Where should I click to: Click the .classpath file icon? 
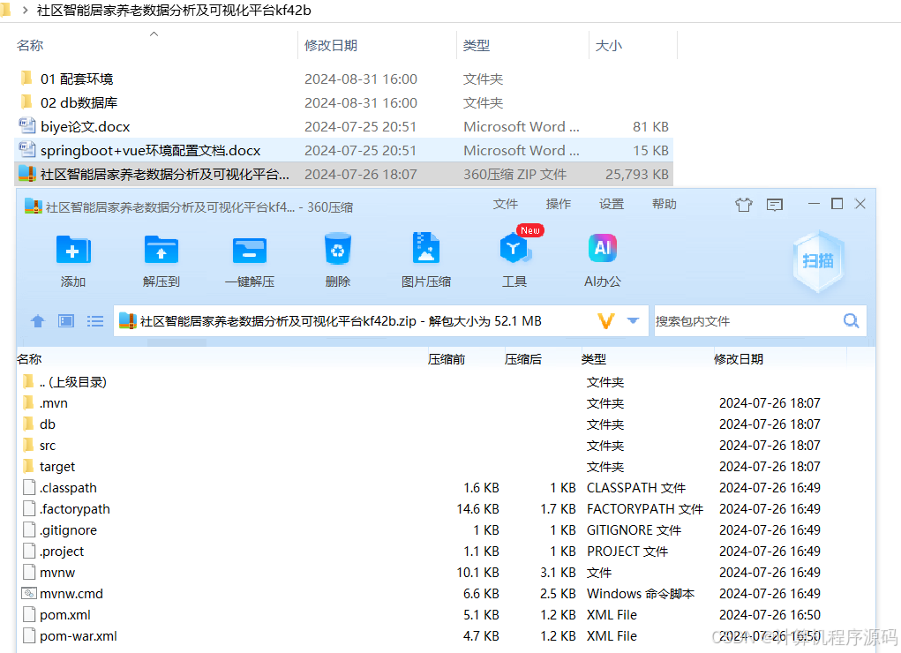pyautogui.click(x=29, y=487)
